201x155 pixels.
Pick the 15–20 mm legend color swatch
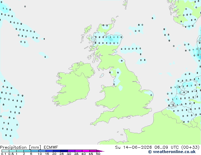click(x=49, y=151)
